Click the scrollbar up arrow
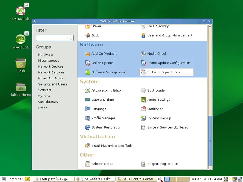 [x=210, y=26]
